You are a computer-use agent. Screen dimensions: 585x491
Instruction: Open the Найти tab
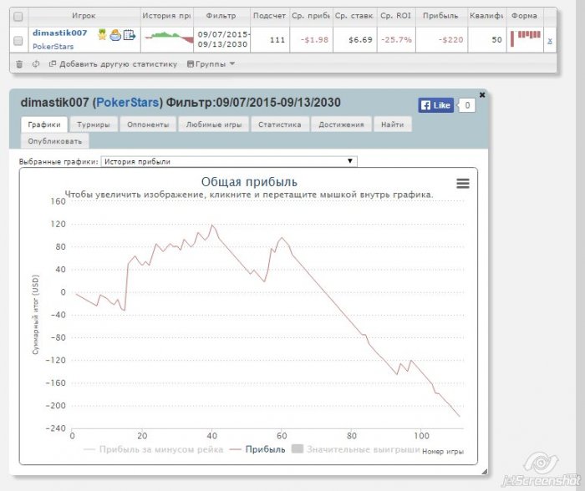(393, 124)
